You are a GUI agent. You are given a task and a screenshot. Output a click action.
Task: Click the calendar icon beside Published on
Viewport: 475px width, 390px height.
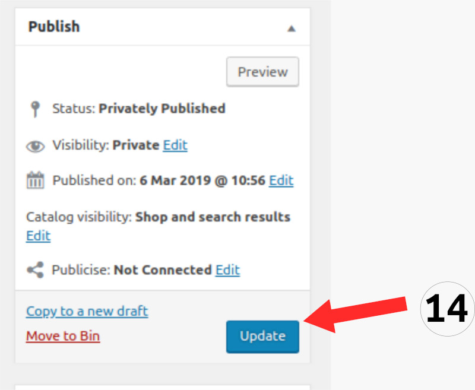(36, 180)
